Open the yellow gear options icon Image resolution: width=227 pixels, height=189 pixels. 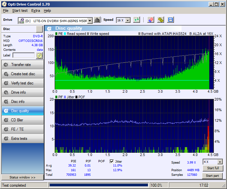[x=160, y=20]
